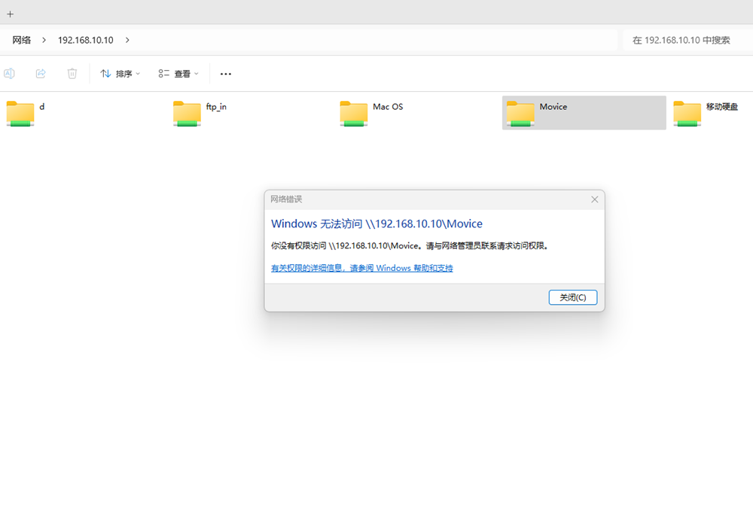This screenshot has width=753, height=505.
Task: Expand chevron after 192.168.10.10 breadcrumb
Action: [x=127, y=41]
